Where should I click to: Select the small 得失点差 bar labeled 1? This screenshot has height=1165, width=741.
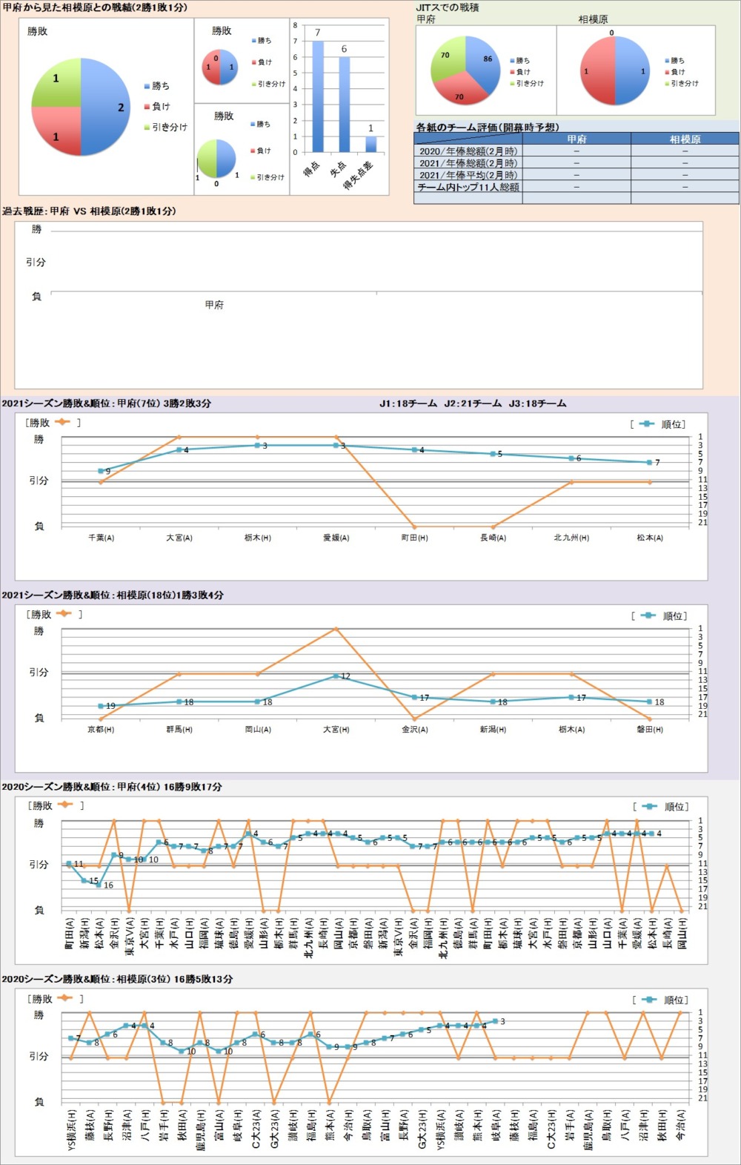[370, 144]
